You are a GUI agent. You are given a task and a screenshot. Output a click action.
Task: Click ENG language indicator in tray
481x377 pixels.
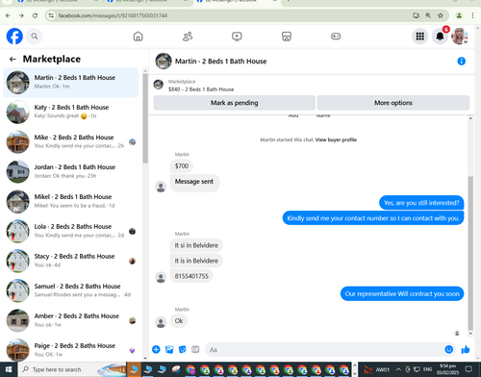427,369
